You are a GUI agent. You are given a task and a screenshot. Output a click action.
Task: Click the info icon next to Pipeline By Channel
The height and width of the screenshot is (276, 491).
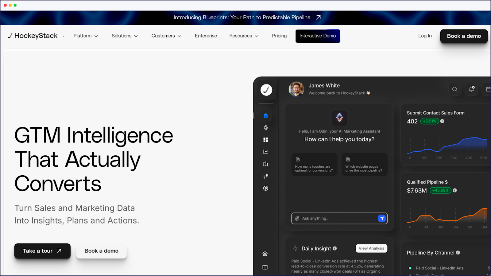pyautogui.click(x=458, y=252)
